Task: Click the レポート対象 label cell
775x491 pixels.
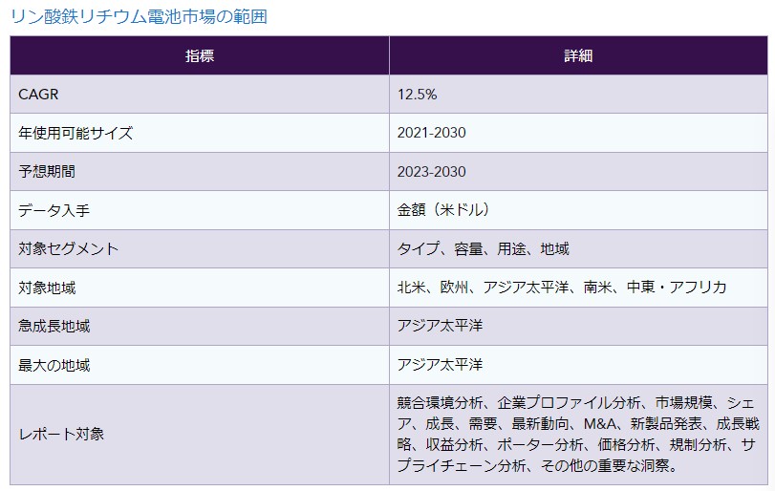Action: coord(61,434)
